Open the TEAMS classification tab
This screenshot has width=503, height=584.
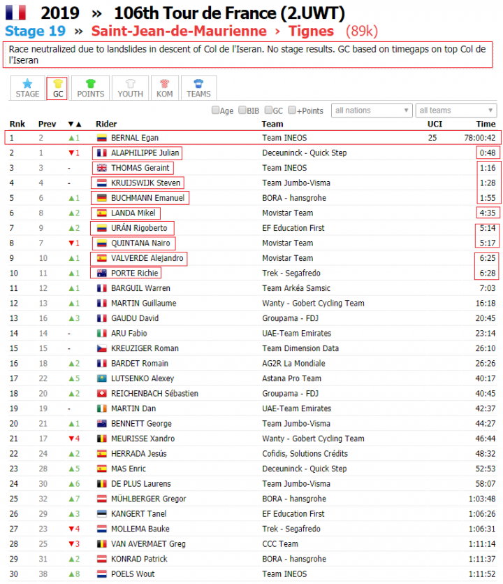click(x=198, y=88)
